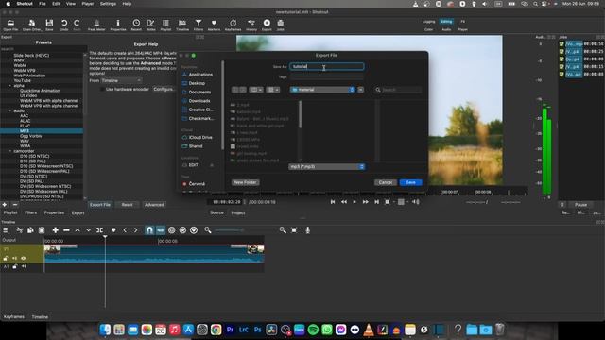Switch to the Keyframes bottom tab
The height and width of the screenshot is (340, 605).
(x=14, y=317)
